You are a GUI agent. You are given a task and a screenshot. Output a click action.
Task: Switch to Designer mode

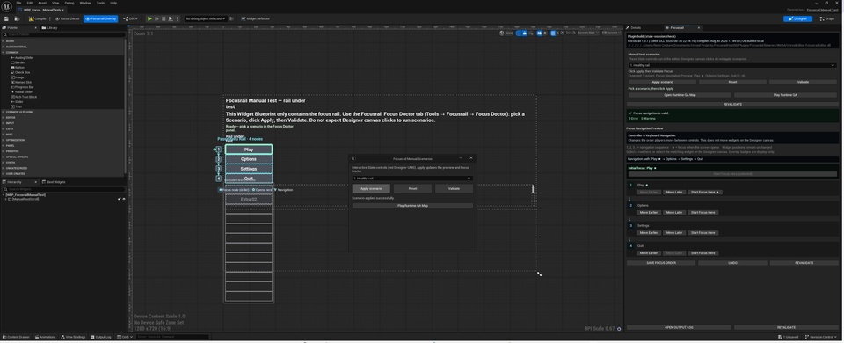(797, 18)
